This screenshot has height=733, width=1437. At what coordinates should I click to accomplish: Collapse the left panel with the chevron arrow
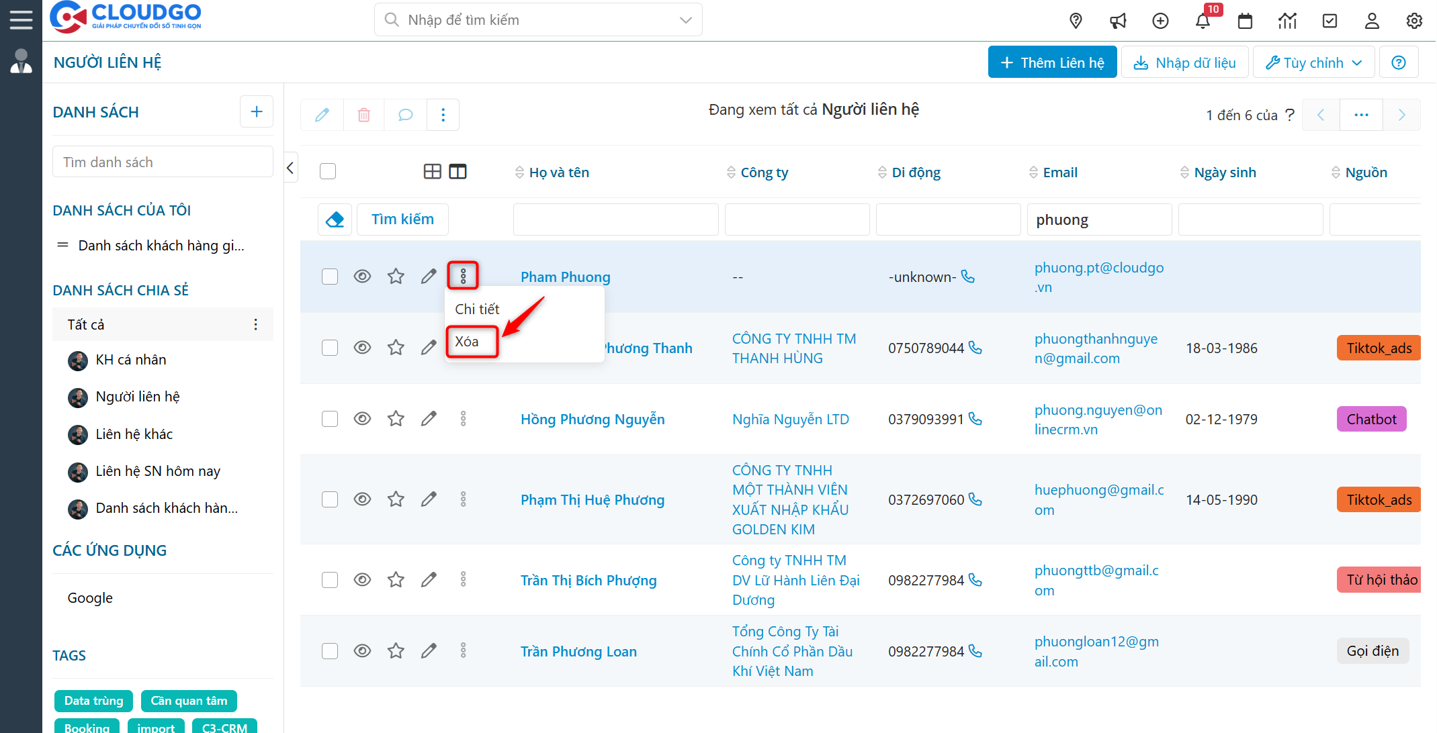click(290, 168)
